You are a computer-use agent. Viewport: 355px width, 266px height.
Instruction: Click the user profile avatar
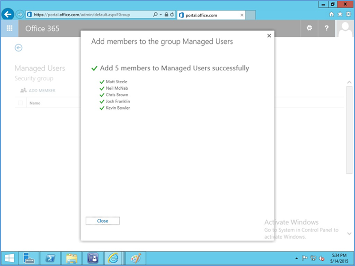click(x=345, y=28)
